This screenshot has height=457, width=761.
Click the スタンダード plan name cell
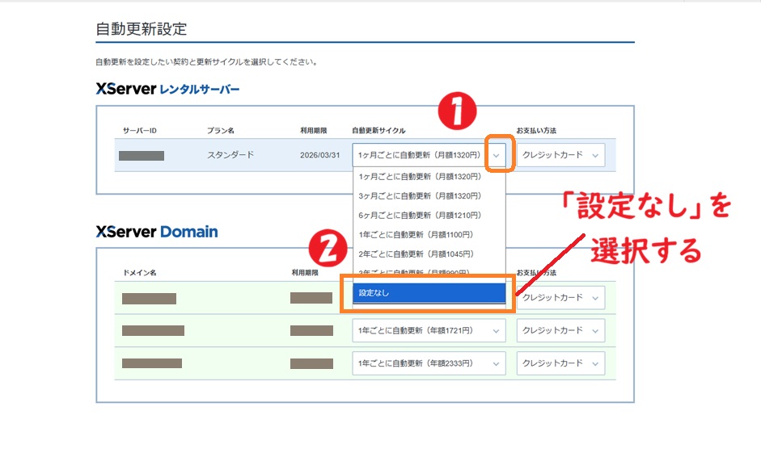click(x=230, y=155)
